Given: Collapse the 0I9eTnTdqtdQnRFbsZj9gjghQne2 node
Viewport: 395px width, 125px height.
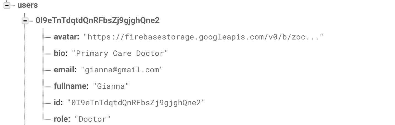Looking at the screenshot, I should [25, 21].
